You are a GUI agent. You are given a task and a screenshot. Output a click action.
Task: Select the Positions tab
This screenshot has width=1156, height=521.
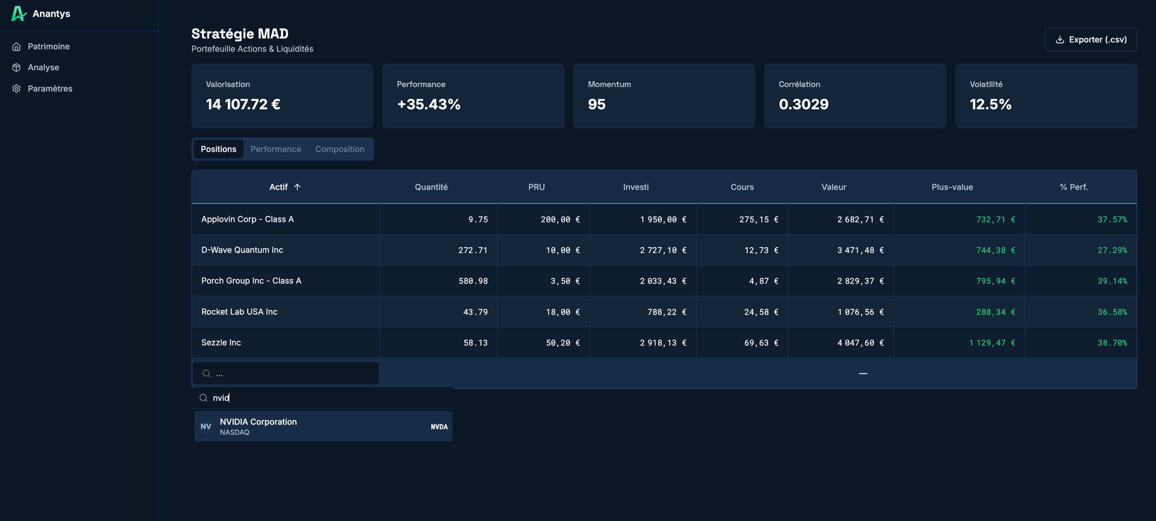(218, 149)
